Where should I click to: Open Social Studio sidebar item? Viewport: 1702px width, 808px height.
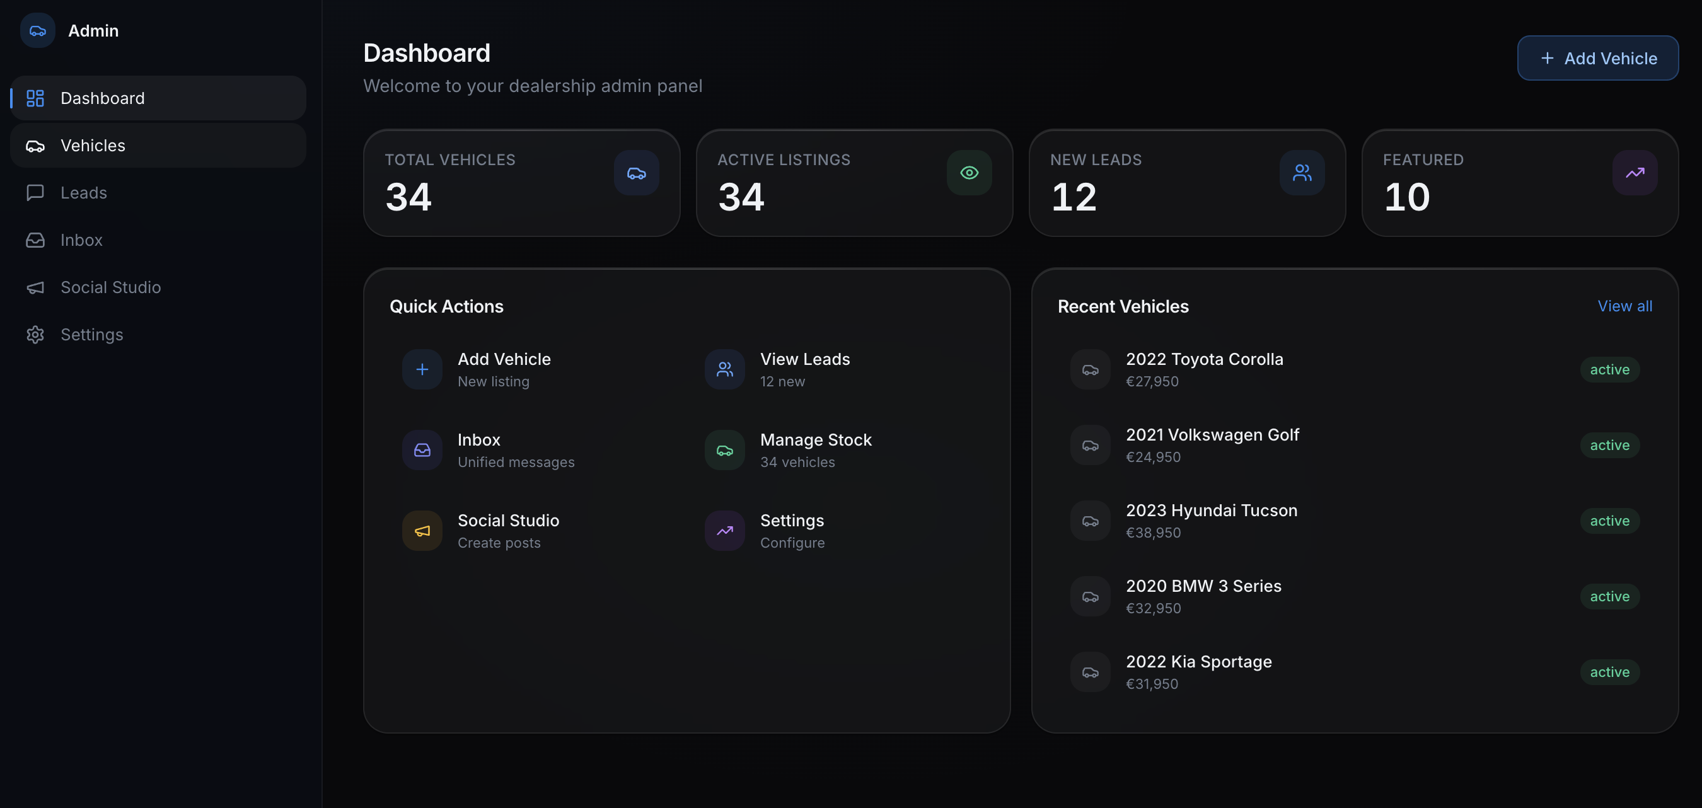coord(158,287)
